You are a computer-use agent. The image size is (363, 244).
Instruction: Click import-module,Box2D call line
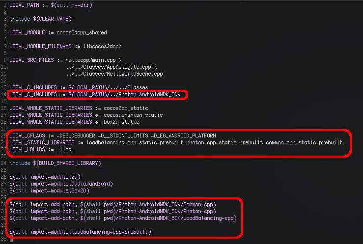49,191
